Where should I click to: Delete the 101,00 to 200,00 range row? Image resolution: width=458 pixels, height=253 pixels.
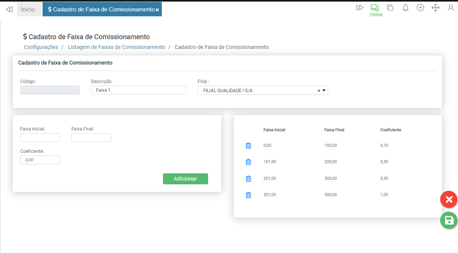(248, 162)
